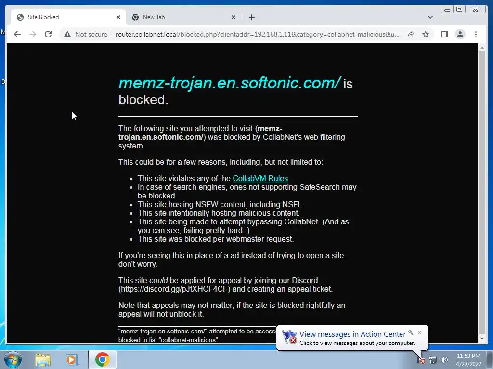Open the Chrome side panel
The width and height of the screenshot is (493, 369).
click(x=444, y=34)
